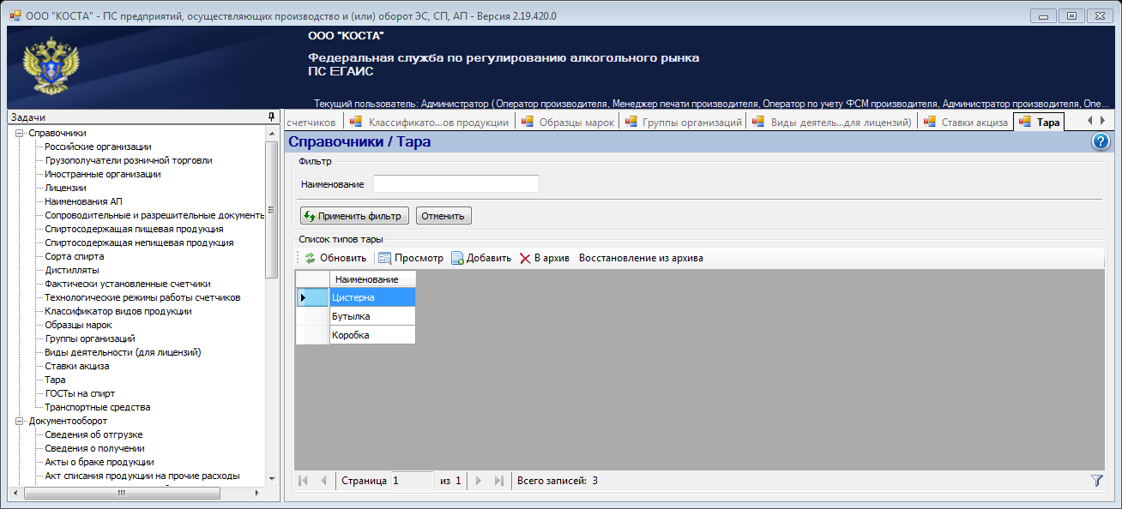Open Сведения о получении tree item
1122x509 pixels.
pyautogui.click(x=94, y=448)
